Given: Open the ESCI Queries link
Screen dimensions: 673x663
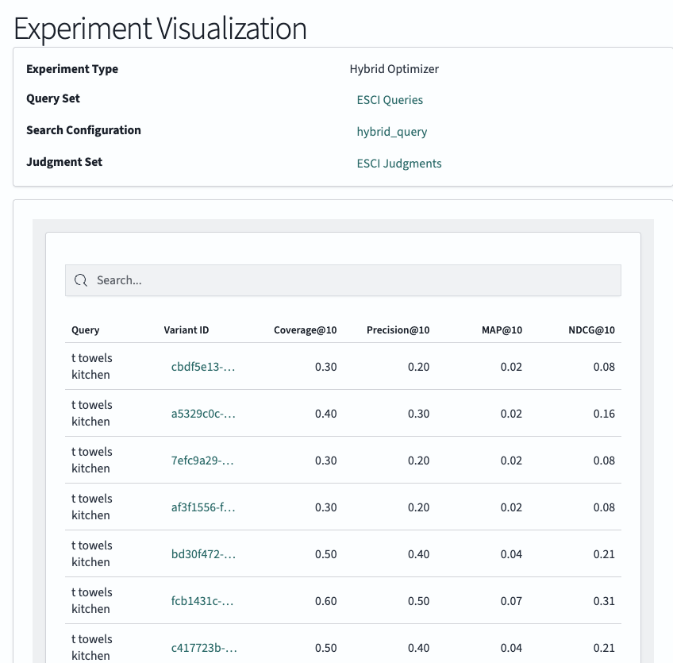Looking at the screenshot, I should [x=390, y=100].
